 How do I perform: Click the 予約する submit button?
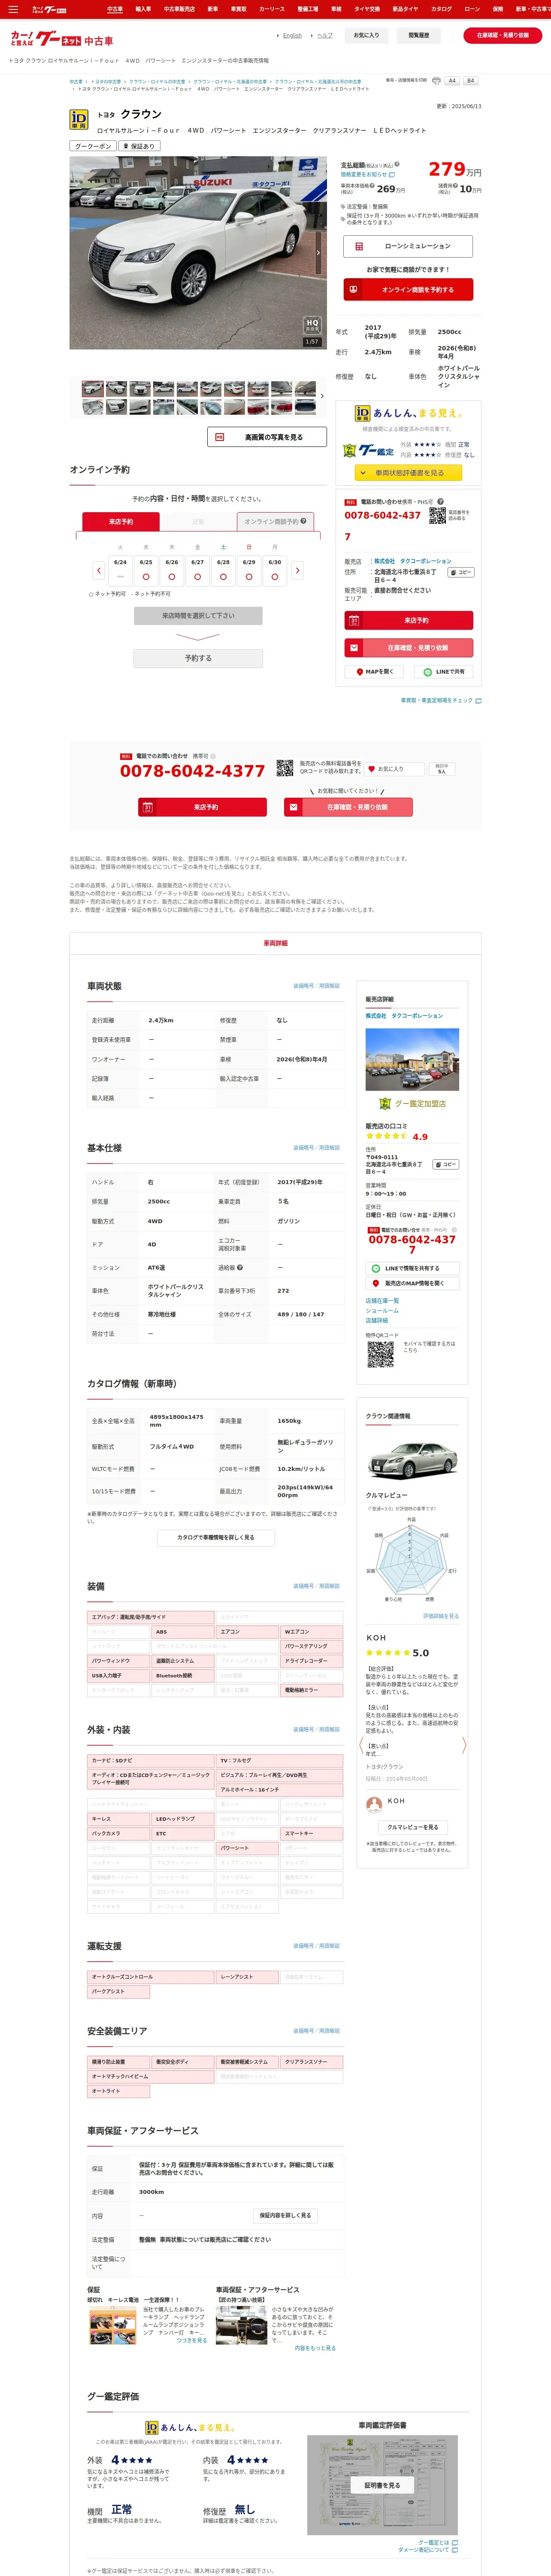click(x=198, y=658)
